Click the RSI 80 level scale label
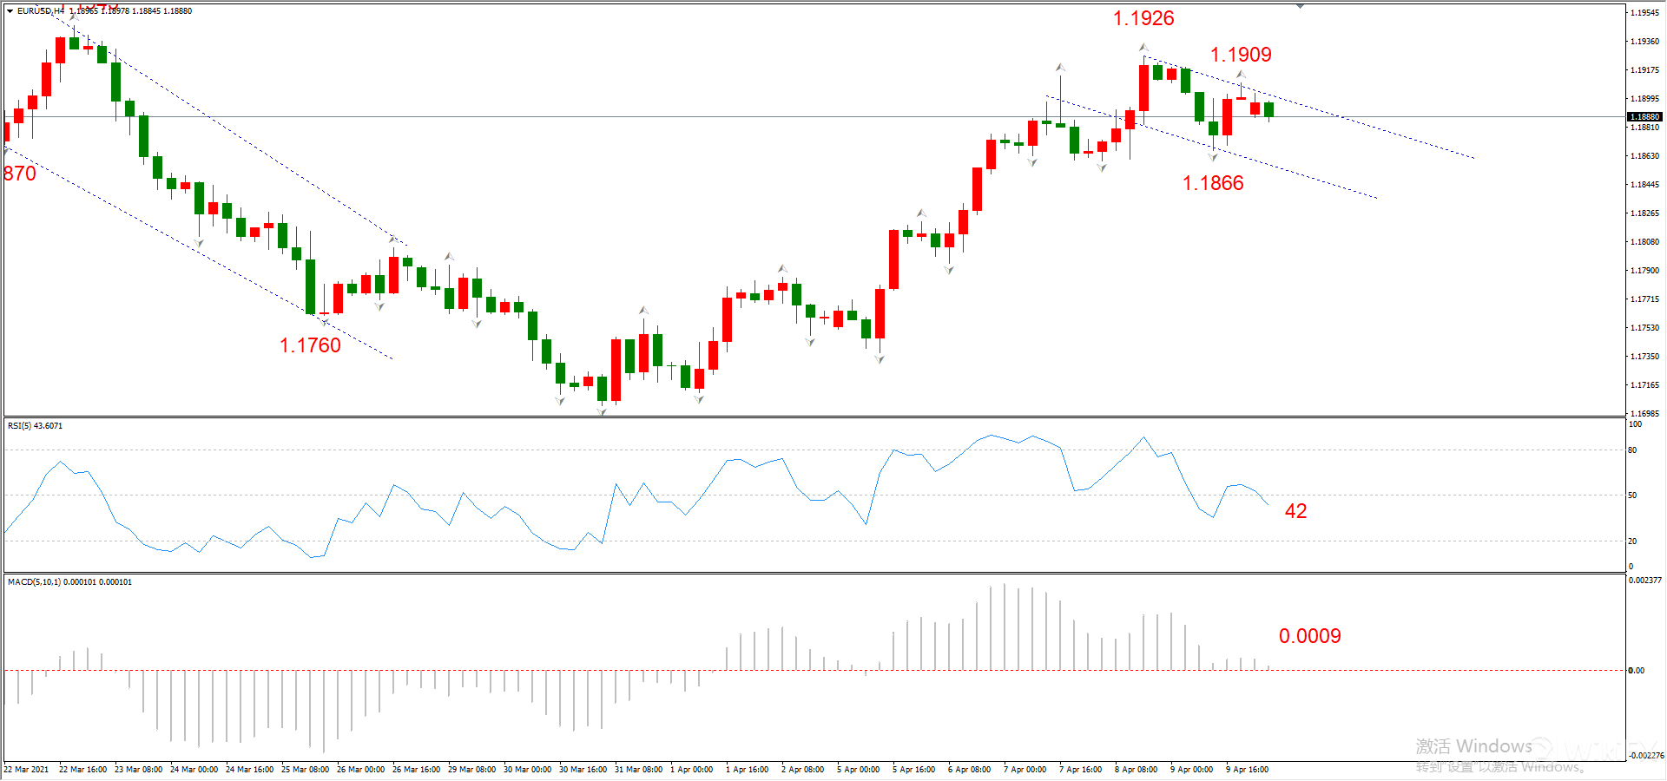 (x=1632, y=450)
